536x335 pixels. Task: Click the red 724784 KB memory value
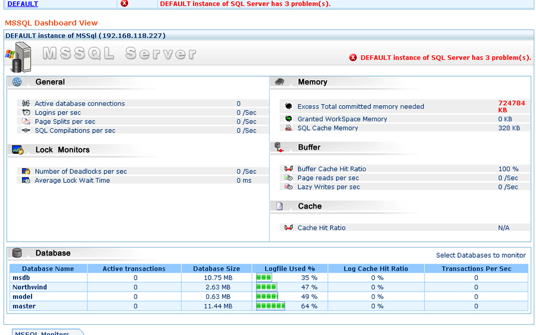pyautogui.click(x=512, y=106)
